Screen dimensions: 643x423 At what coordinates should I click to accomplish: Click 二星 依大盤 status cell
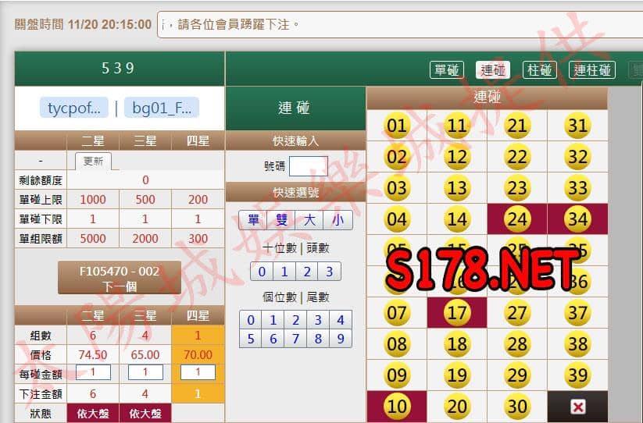tap(93, 413)
